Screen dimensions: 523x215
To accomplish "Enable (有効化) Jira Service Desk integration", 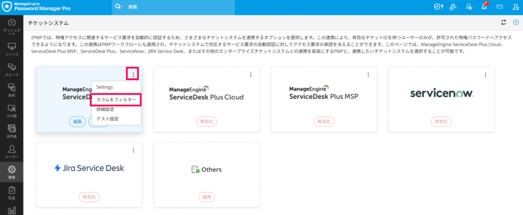I will [x=89, y=197].
